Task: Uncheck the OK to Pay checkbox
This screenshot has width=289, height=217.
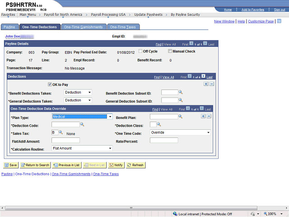Action: 50,85
